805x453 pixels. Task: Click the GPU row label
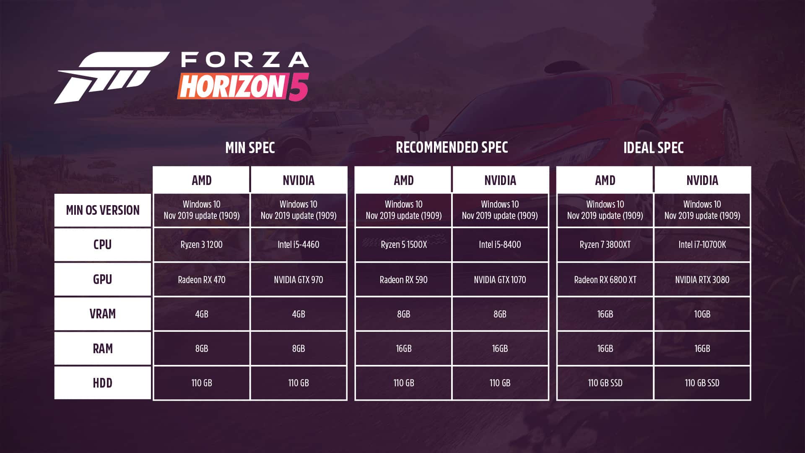tap(103, 279)
